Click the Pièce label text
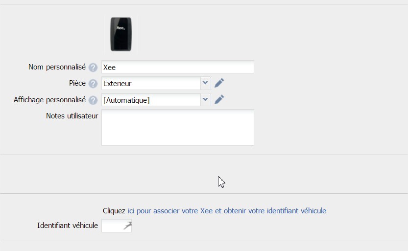Viewport: 408px width, 251px height. tap(77, 83)
